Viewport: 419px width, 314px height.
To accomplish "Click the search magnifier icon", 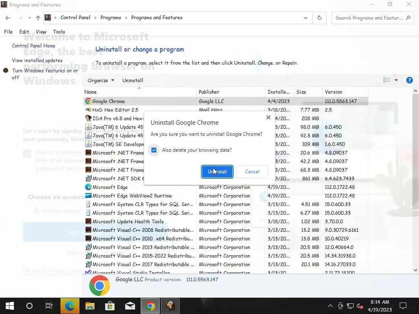I will pyautogui.click(x=408, y=18).
